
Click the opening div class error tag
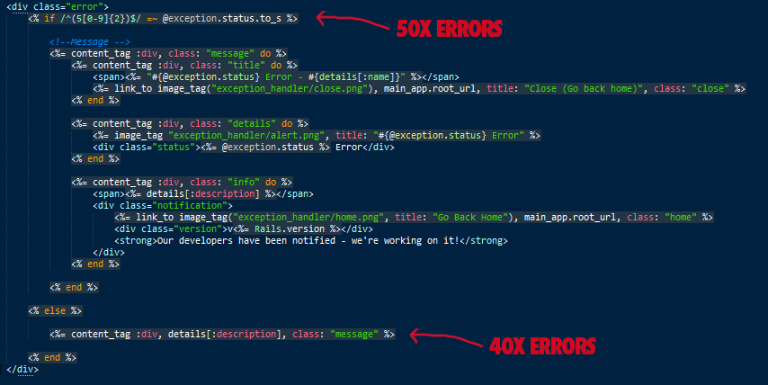click(x=58, y=6)
